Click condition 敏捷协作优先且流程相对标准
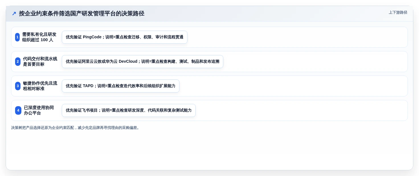 (40, 86)
